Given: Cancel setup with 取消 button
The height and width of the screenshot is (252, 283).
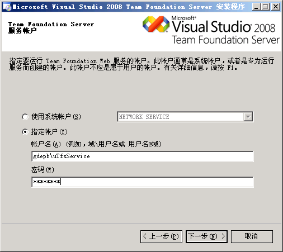Looking at the screenshot, I should [x=252, y=236].
